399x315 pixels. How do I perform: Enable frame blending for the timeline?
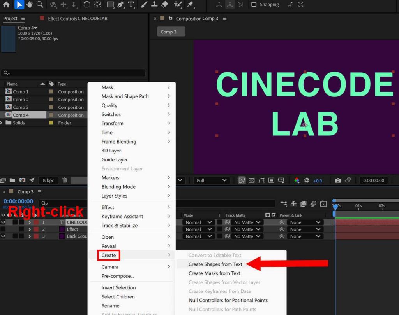(x=304, y=203)
